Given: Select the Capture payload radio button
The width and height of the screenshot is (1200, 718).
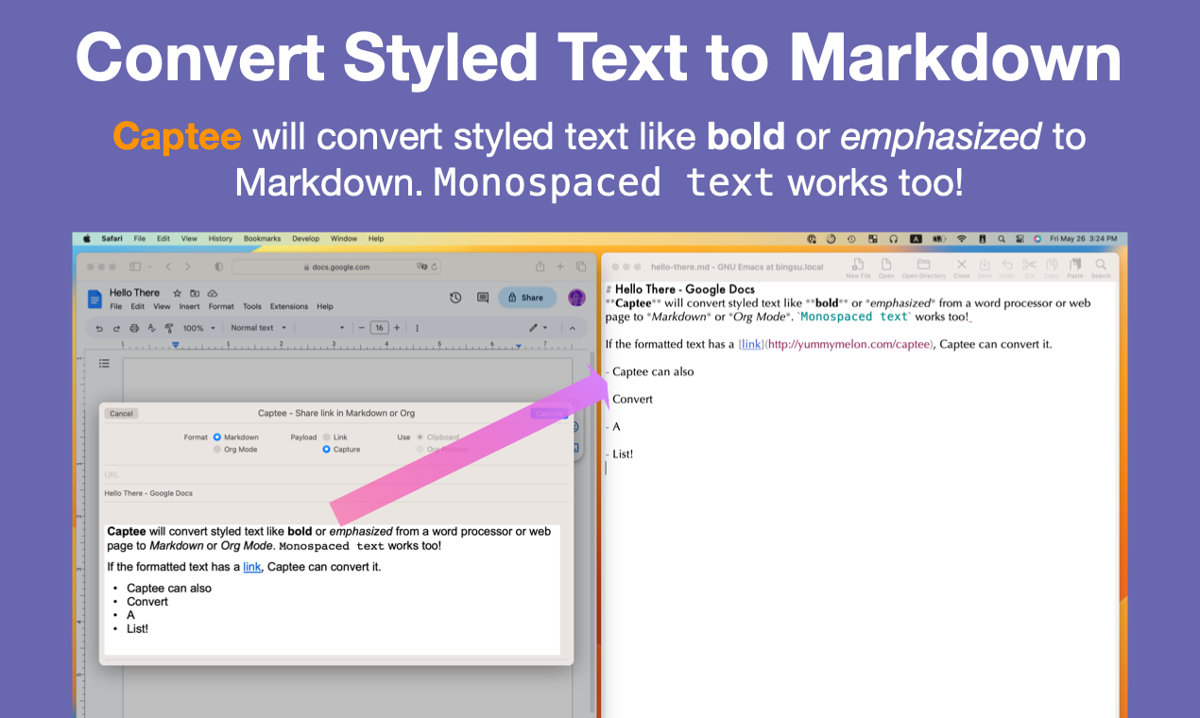Looking at the screenshot, I should [327, 450].
